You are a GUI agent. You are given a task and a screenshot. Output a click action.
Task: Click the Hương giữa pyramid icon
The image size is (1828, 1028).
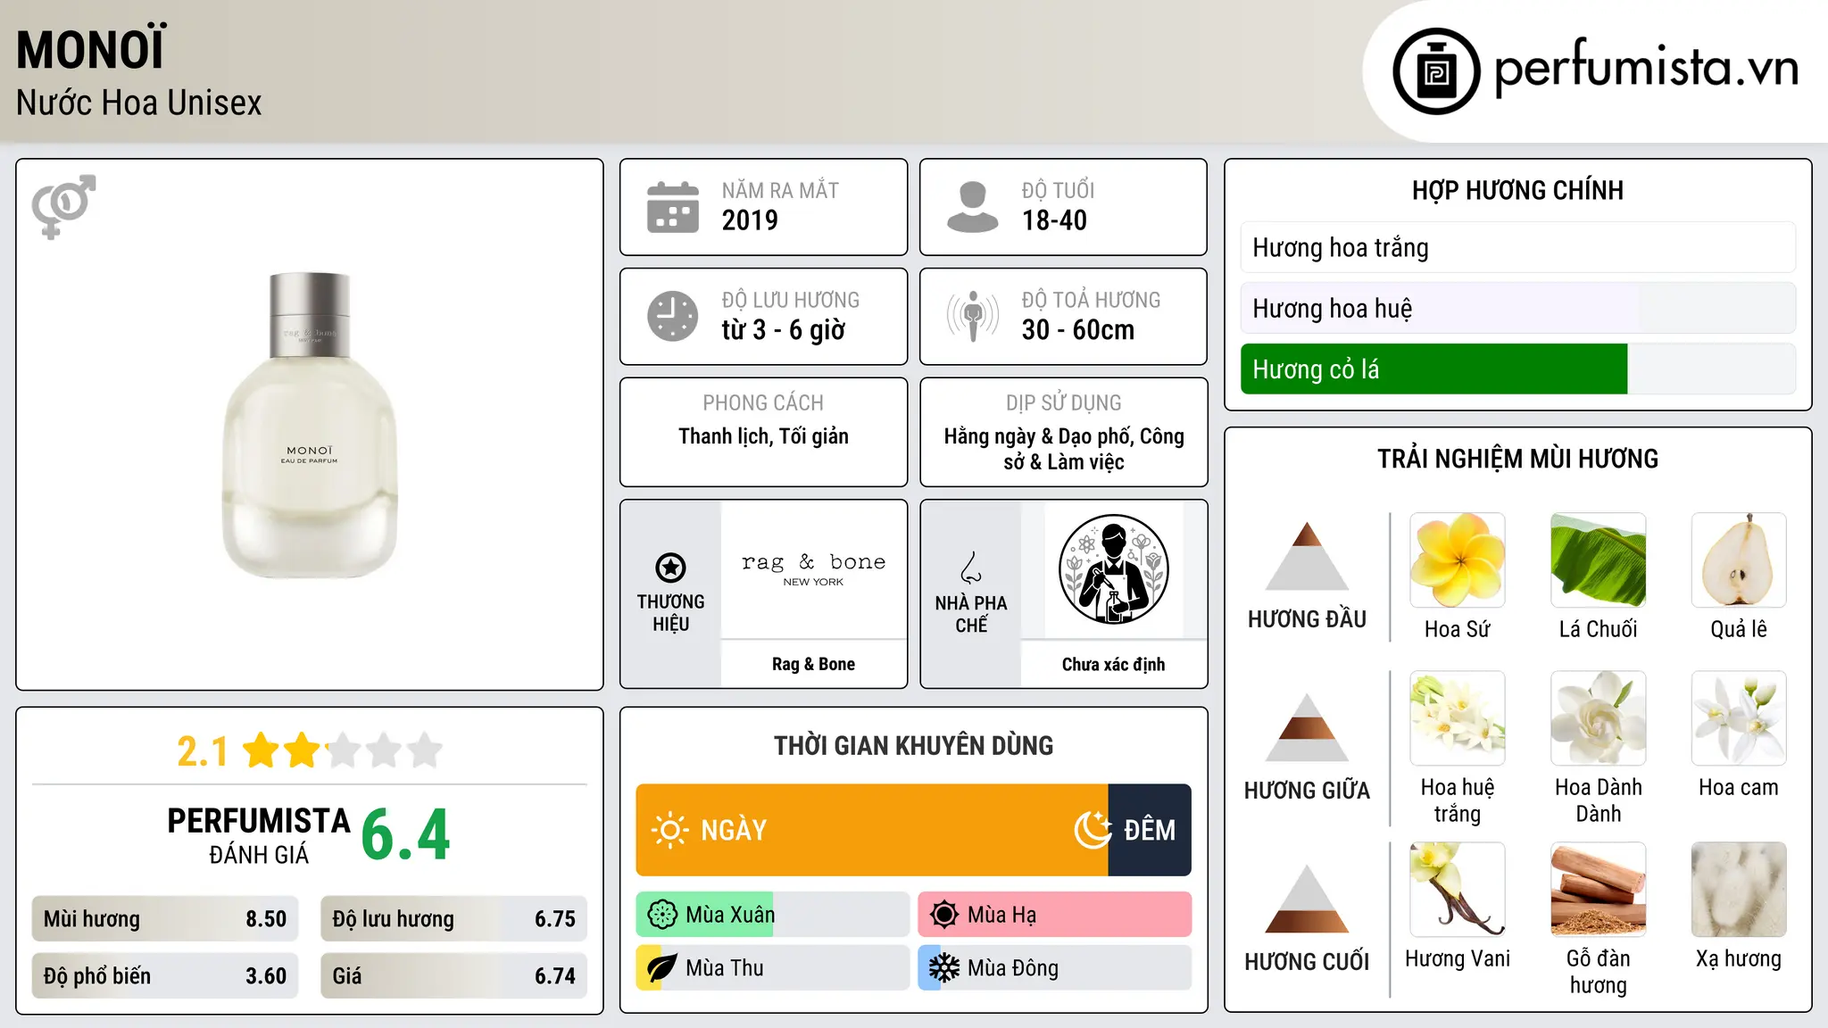tap(1307, 727)
